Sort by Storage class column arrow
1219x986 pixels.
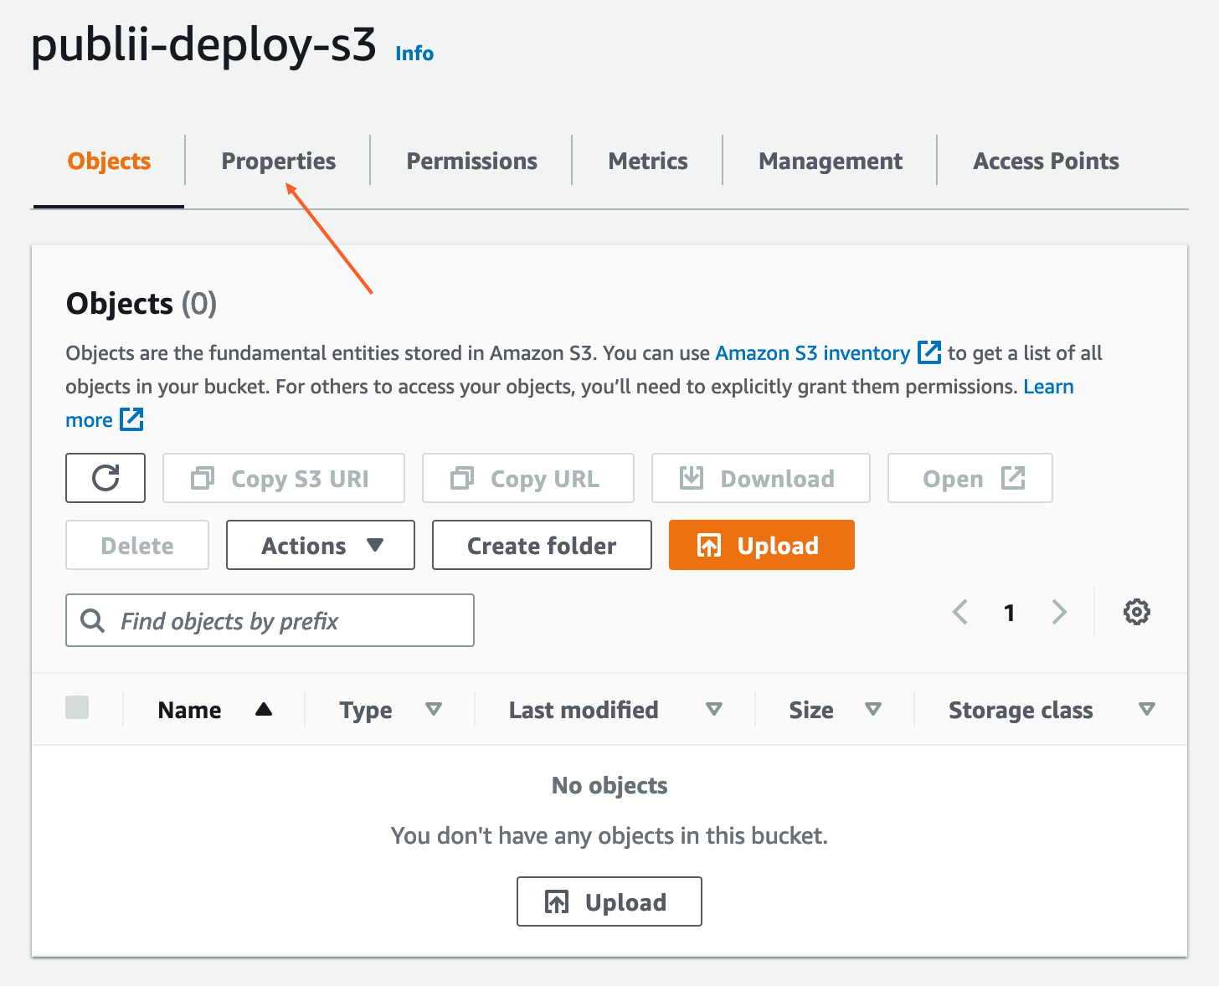click(1147, 710)
